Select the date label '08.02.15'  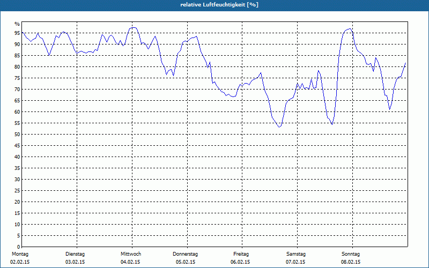351,262
